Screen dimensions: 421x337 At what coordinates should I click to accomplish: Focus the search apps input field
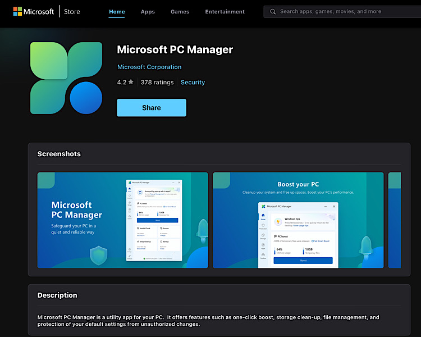click(x=342, y=12)
